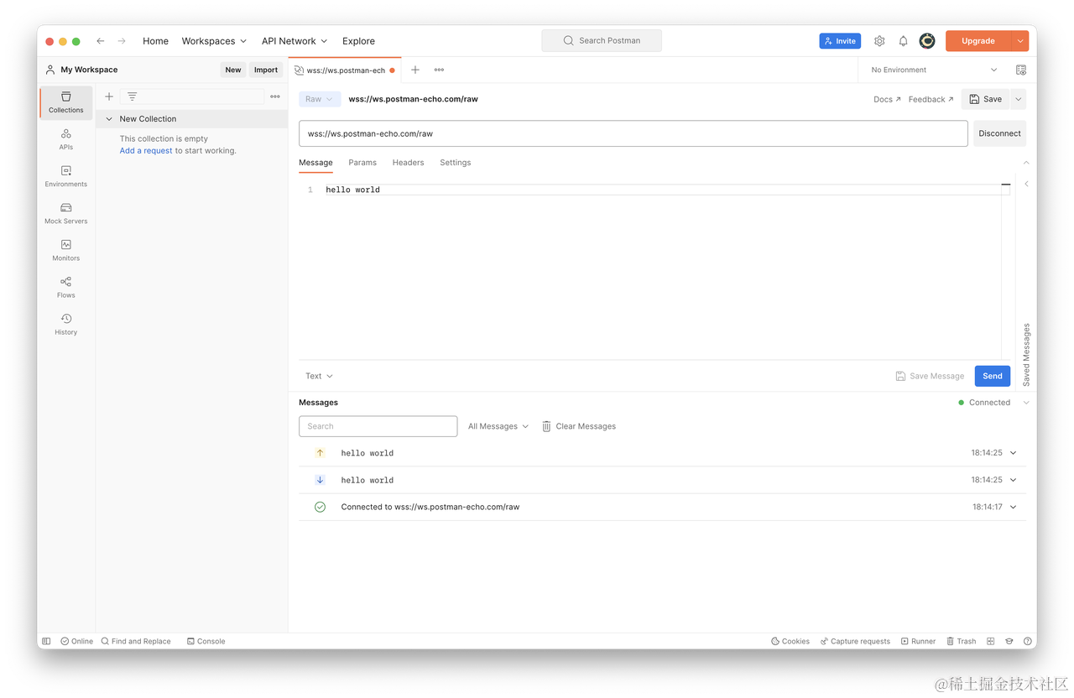Click the WebSocket URL input field
This screenshot has width=1074, height=698.
pos(633,133)
